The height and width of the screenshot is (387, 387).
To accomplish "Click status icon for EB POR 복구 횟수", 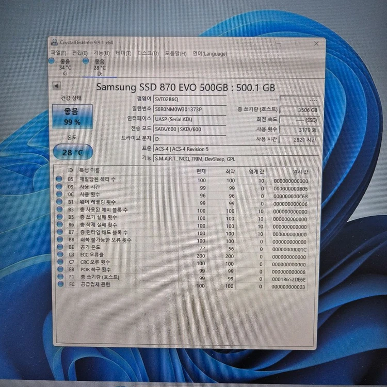I will 60,269.
